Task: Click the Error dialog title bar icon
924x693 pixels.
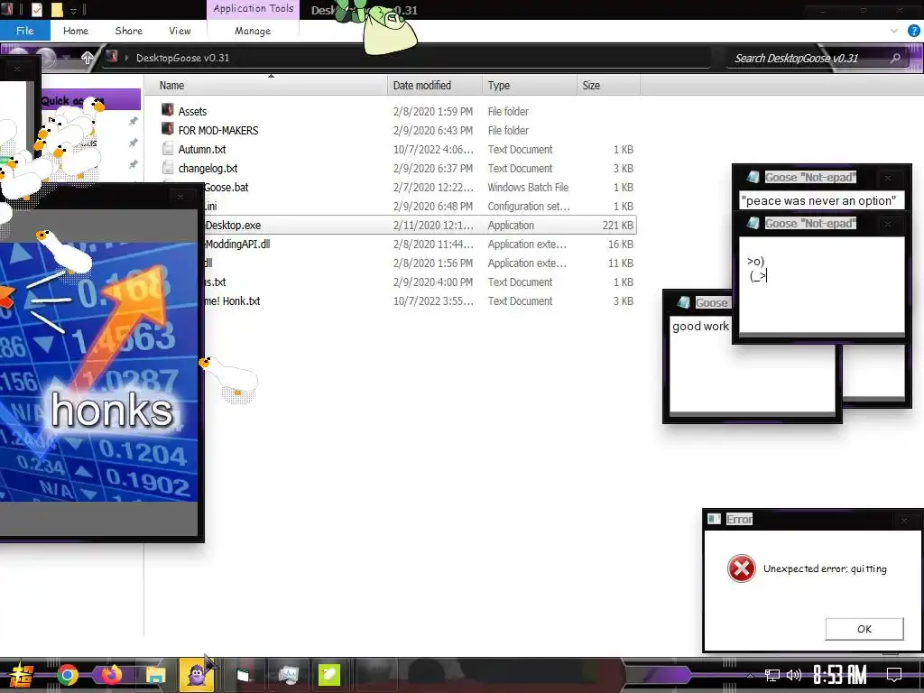Action: pyautogui.click(x=715, y=519)
